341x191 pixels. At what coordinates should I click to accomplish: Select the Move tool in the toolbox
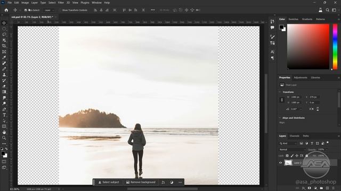click(x=4, y=23)
